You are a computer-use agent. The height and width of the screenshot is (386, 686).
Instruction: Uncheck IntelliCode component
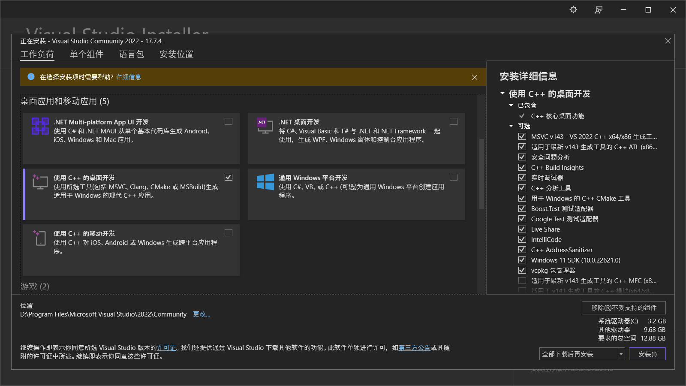pyautogui.click(x=522, y=239)
